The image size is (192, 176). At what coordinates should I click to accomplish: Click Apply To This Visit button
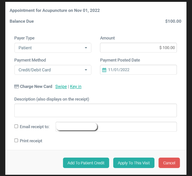(x=134, y=163)
